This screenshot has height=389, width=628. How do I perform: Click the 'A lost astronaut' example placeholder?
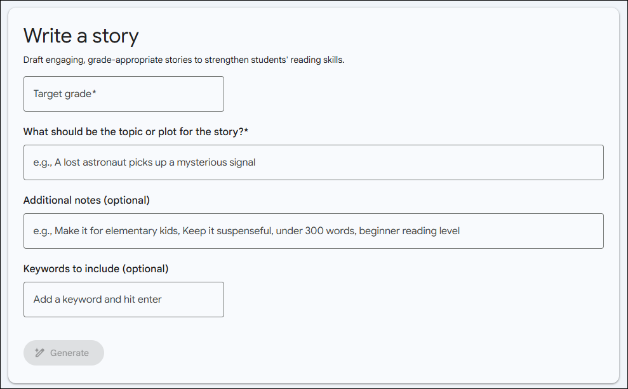tap(144, 162)
